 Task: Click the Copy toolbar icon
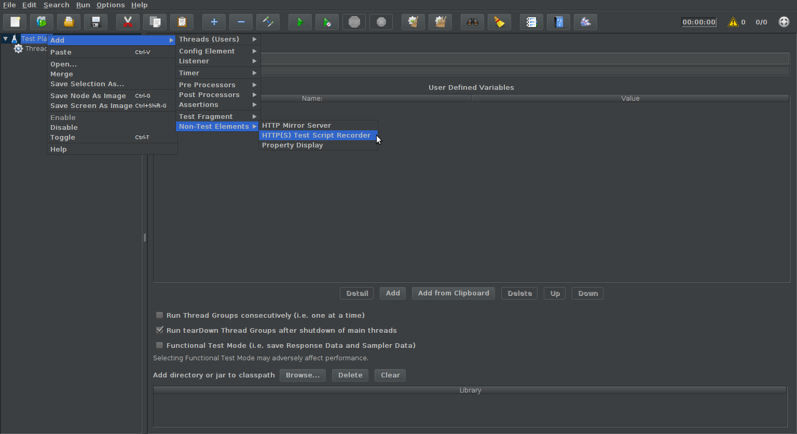155,22
